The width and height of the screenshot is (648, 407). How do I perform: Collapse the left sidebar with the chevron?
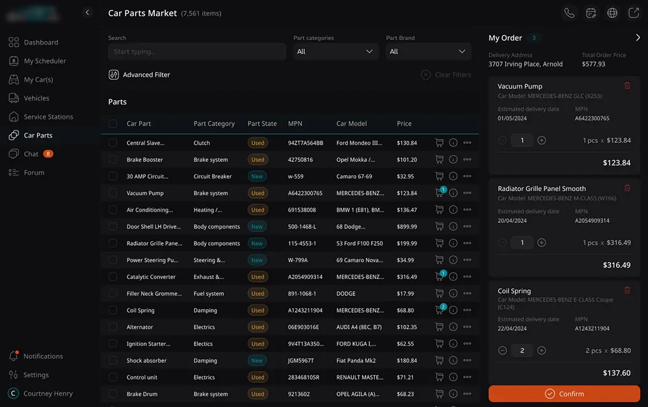[87, 12]
